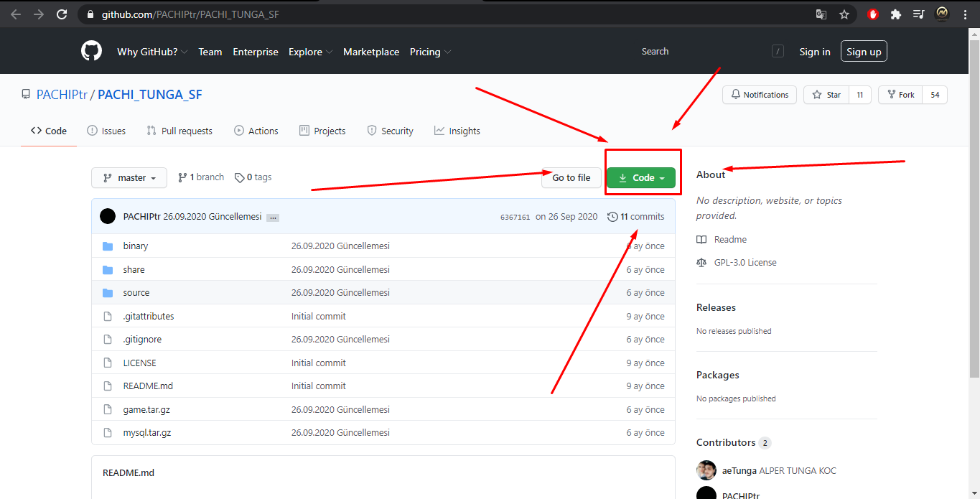
Task: Click the GitHub octocat logo
Action: tap(91, 52)
